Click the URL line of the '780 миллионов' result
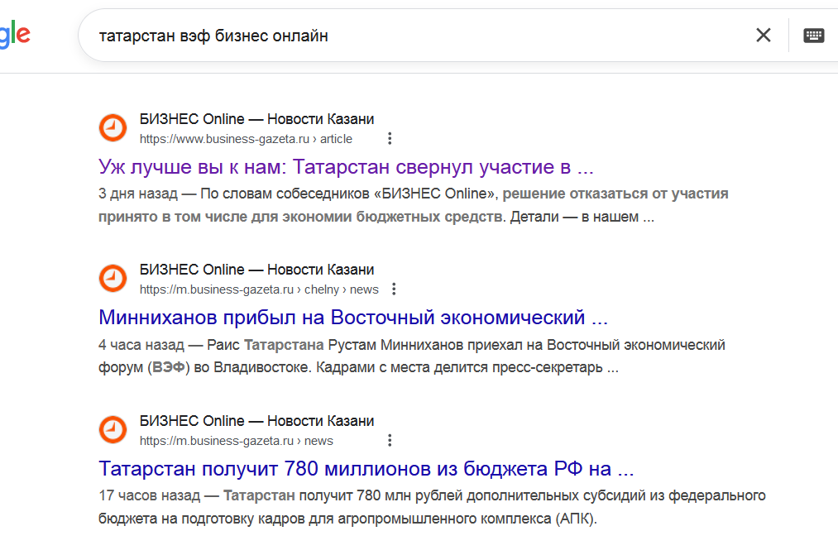This screenshot has width=838, height=550. 236,441
